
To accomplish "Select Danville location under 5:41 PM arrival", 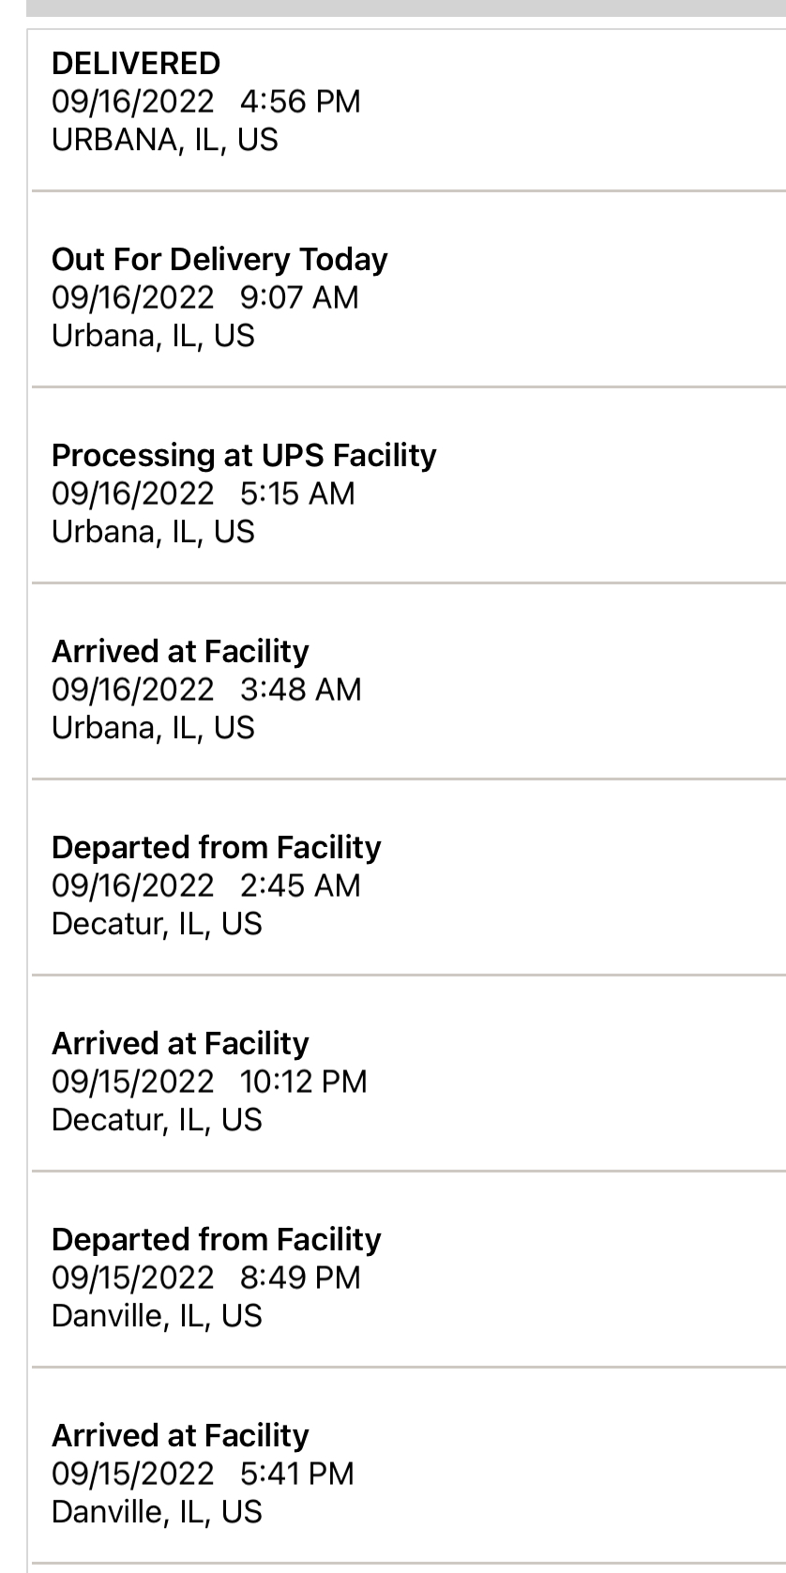I will point(157,1512).
